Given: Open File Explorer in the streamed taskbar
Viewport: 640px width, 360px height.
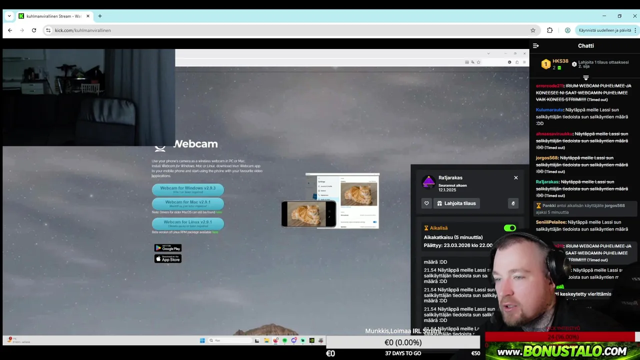Looking at the screenshot, I should (266, 340).
